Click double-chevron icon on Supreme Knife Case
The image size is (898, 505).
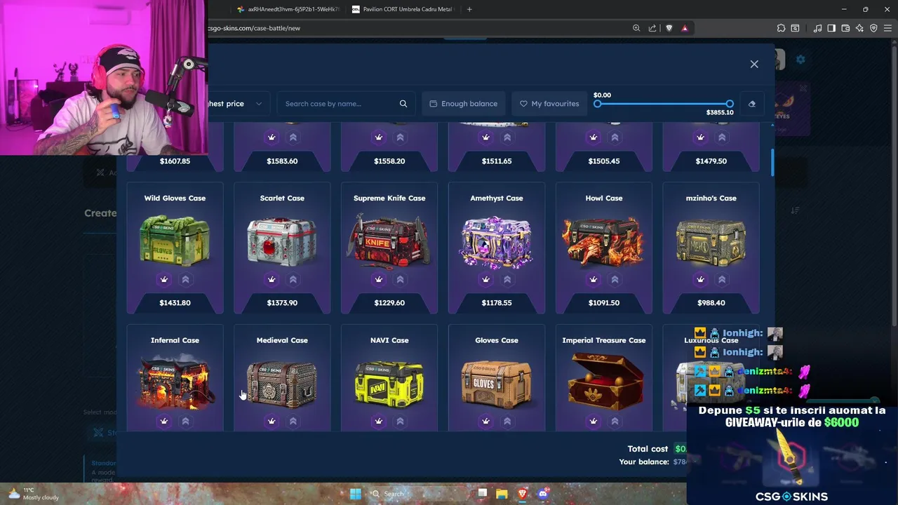point(400,279)
